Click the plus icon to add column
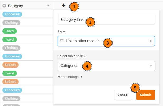 [63, 6]
